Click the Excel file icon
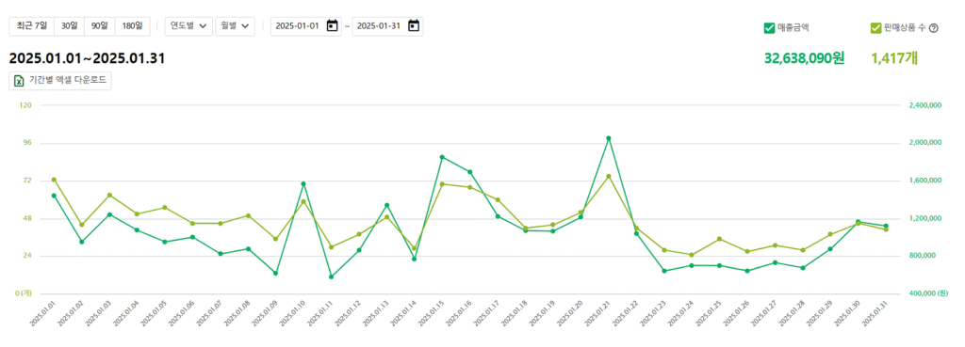 pyautogui.click(x=19, y=81)
